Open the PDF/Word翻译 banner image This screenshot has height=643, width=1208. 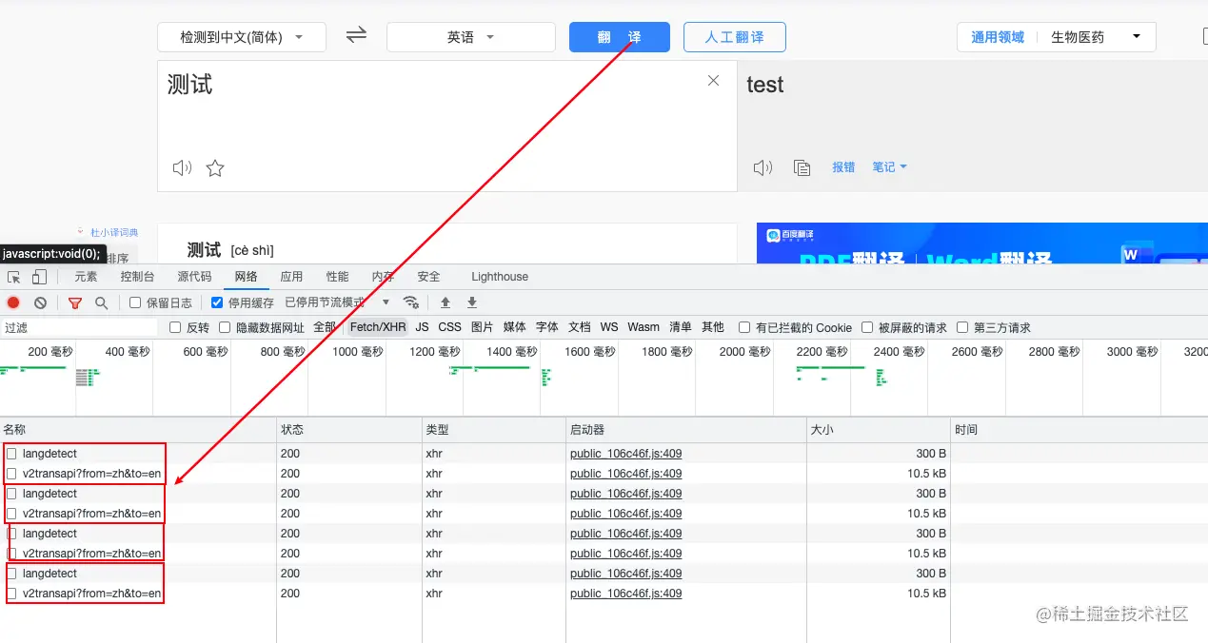tap(981, 244)
